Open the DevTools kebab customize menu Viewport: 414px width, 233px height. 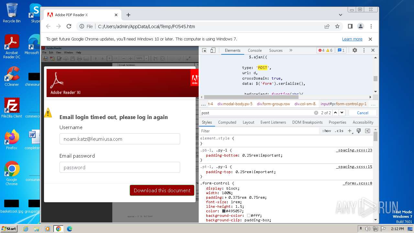pyautogui.click(x=364, y=50)
